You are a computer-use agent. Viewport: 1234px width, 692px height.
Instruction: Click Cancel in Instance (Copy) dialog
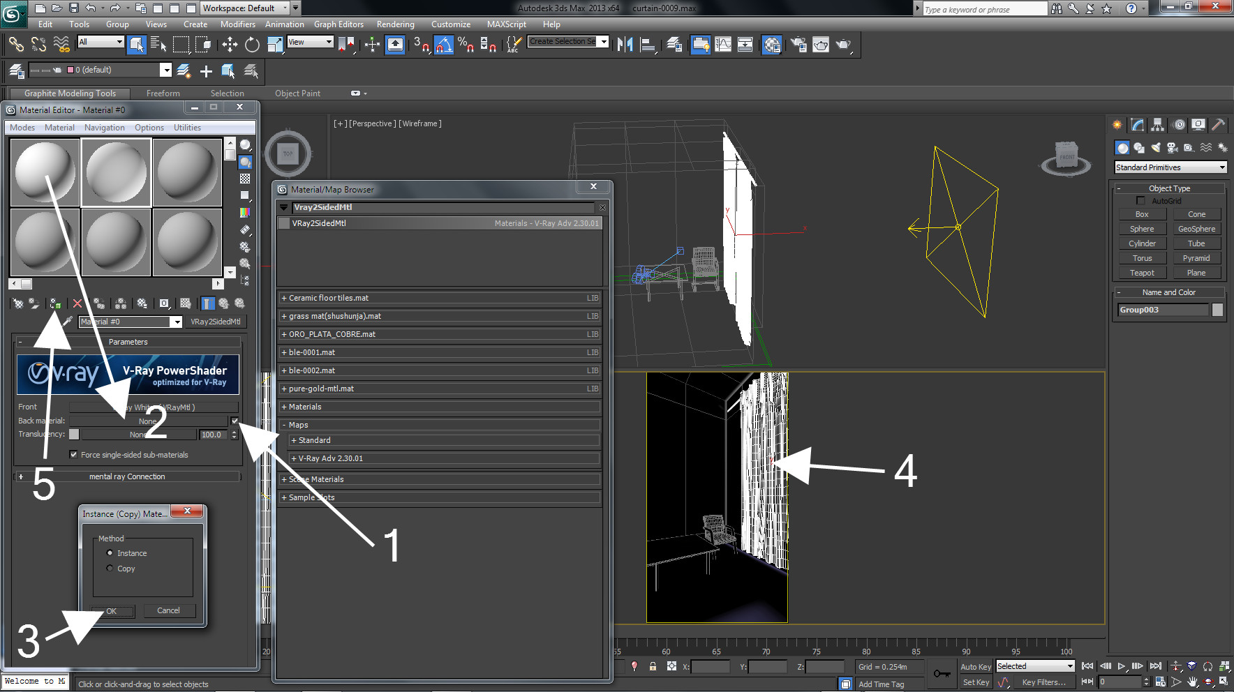[168, 610]
